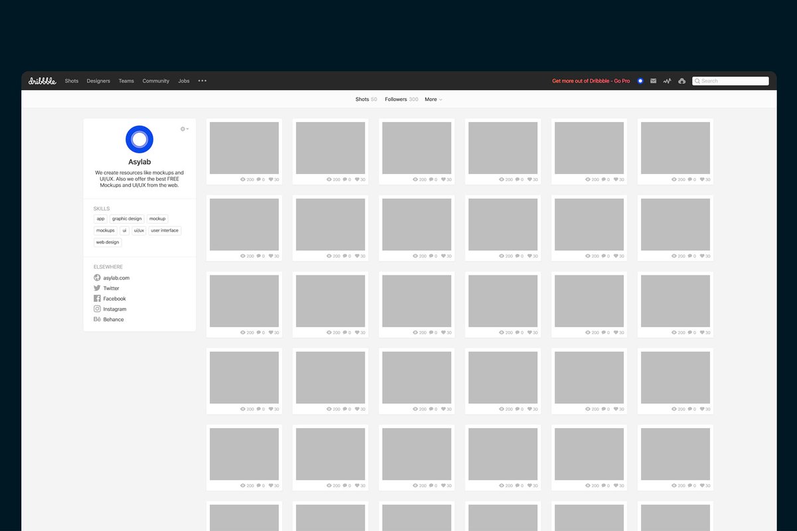Open the Community menu item
The height and width of the screenshot is (531, 797).
tap(156, 81)
